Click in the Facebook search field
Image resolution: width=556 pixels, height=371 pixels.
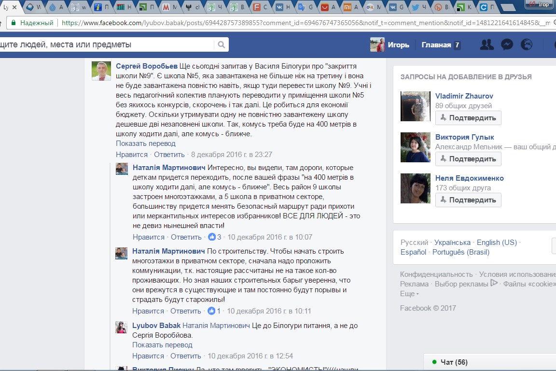(x=106, y=45)
